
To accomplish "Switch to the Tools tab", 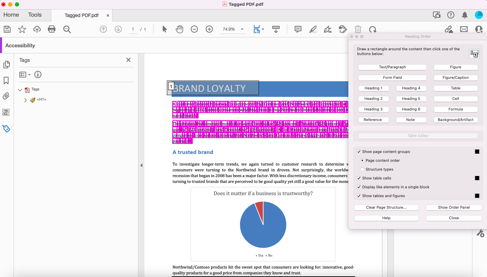I will [x=35, y=15].
